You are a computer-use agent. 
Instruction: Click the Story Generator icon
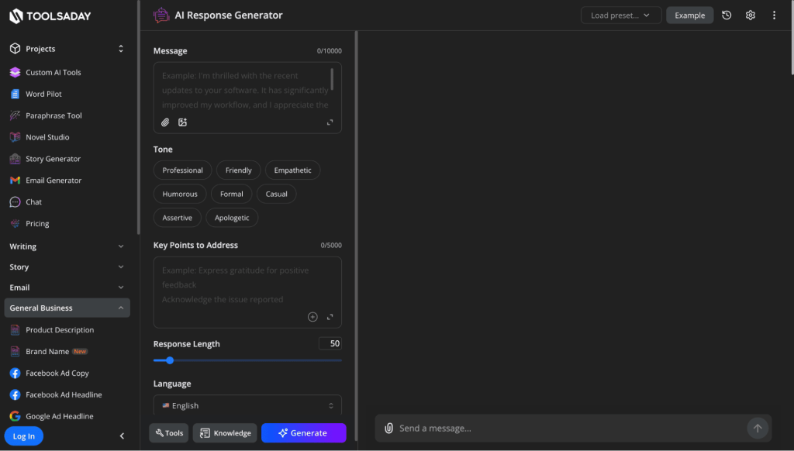[16, 159]
